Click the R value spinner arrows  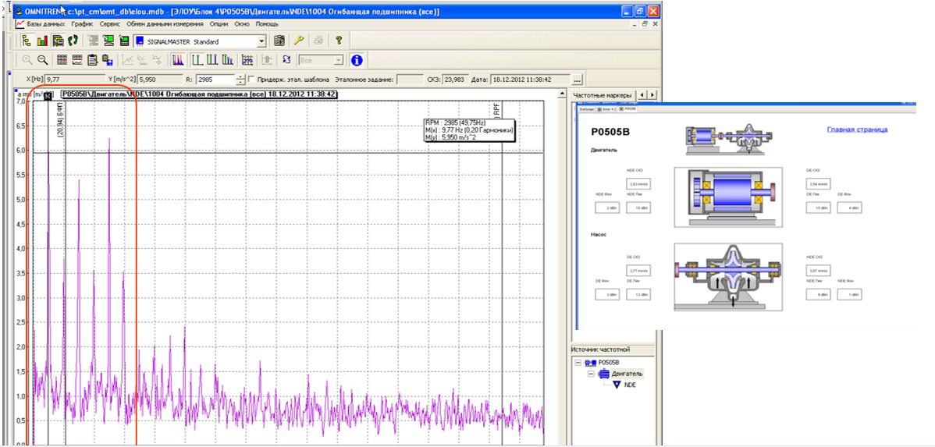[x=240, y=80]
